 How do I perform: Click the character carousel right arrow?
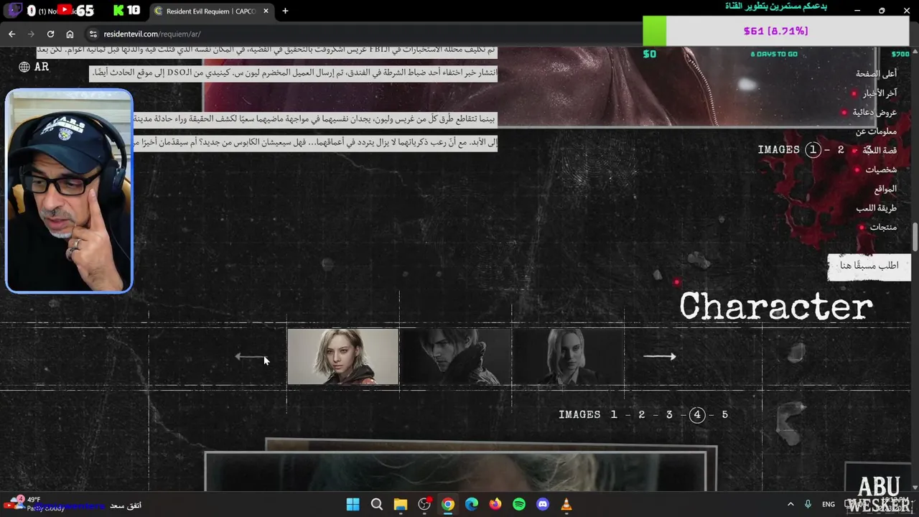[x=660, y=356]
